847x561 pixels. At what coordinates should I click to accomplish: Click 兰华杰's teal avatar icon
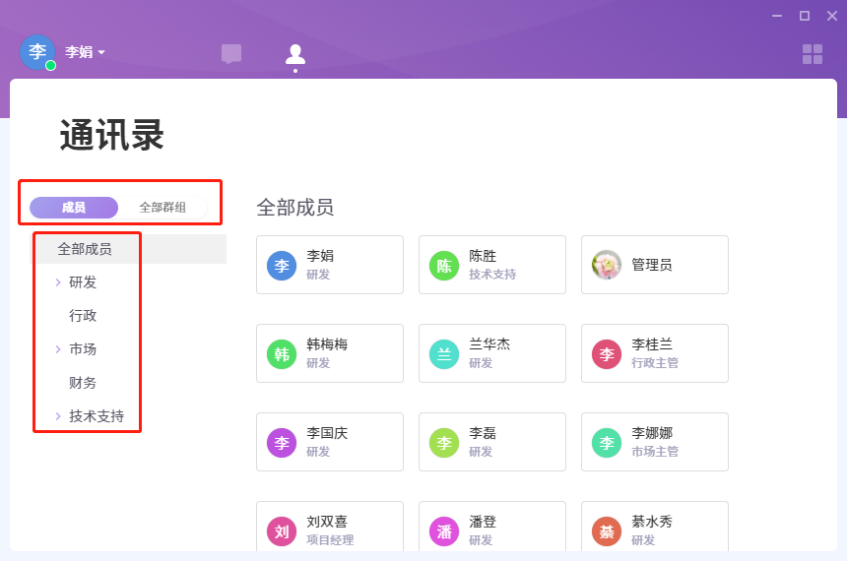[444, 353]
